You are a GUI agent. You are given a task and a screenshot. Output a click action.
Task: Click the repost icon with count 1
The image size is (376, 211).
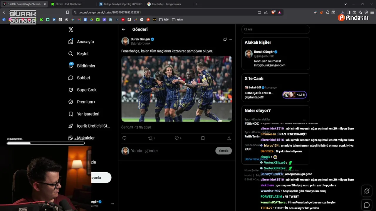coord(151,138)
